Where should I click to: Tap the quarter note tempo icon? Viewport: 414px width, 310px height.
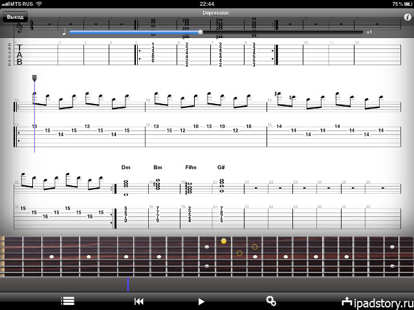(63, 32)
